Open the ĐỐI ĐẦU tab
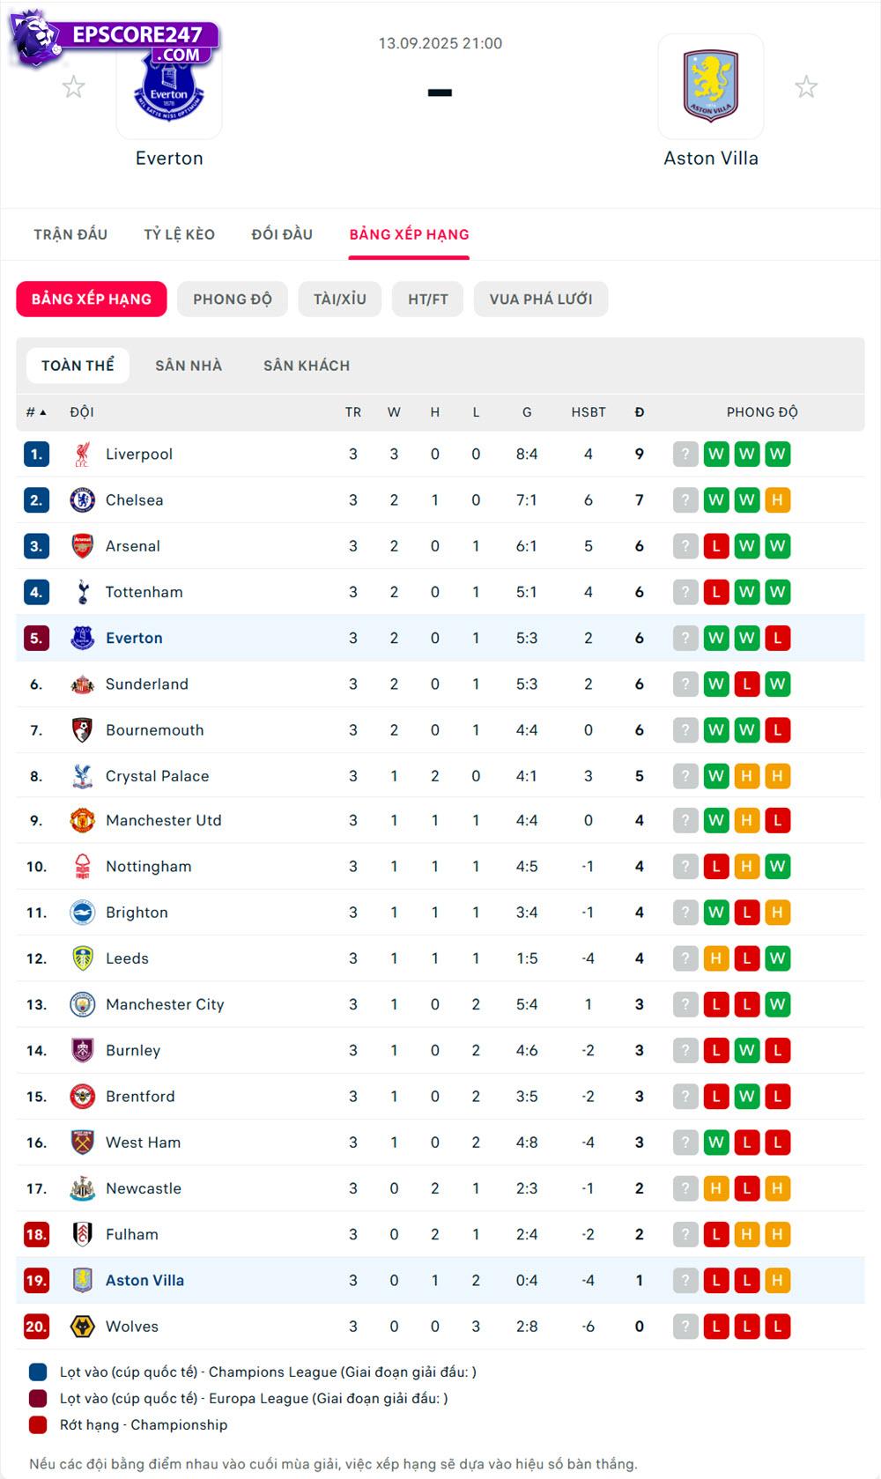881x1479 pixels. pyautogui.click(x=282, y=234)
